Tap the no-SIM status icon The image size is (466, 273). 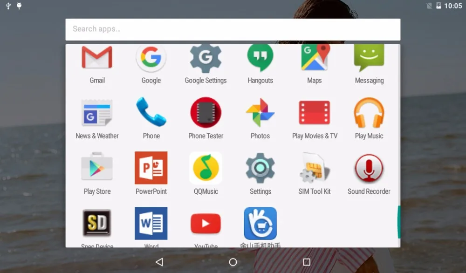click(429, 6)
